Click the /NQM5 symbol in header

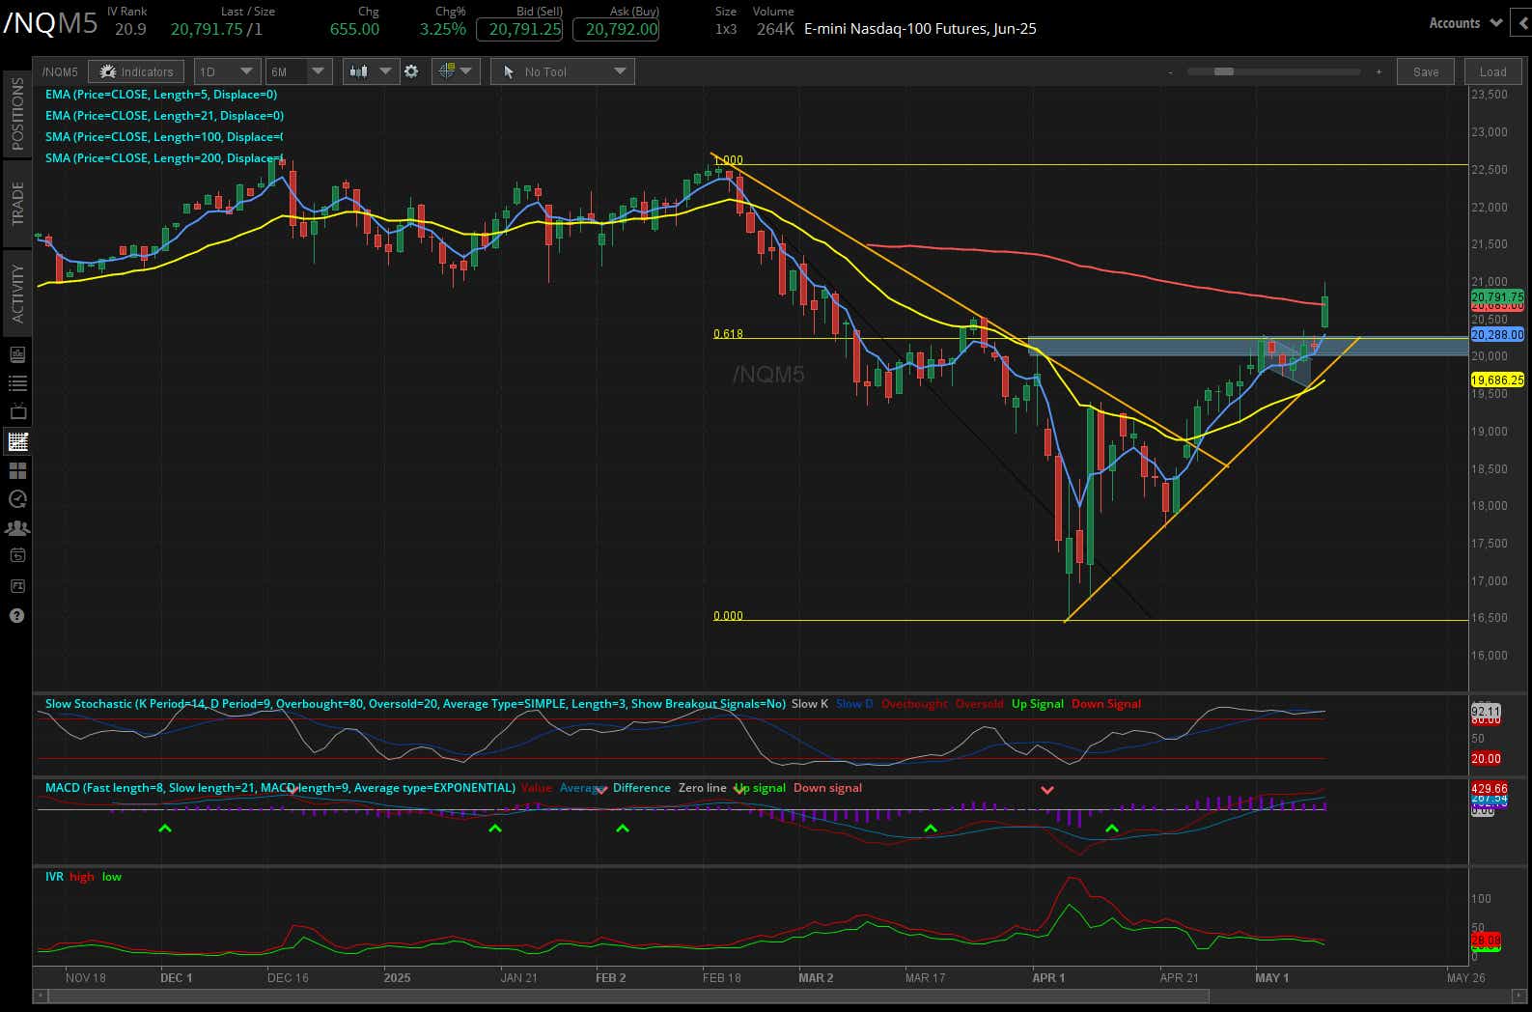50,23
